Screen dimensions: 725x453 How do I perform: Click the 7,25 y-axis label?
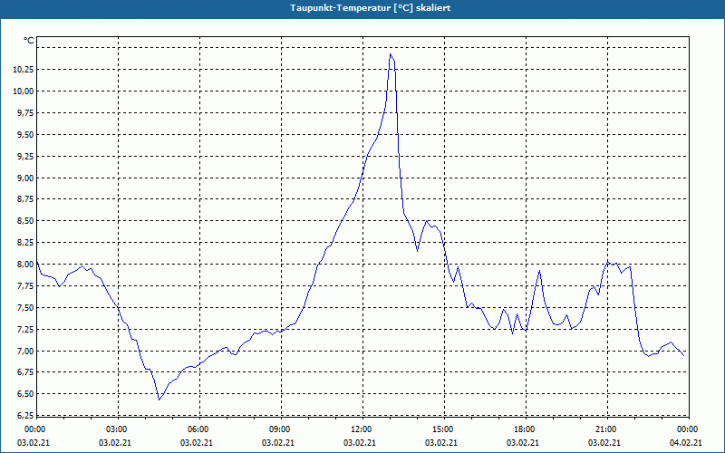point(26,330)
